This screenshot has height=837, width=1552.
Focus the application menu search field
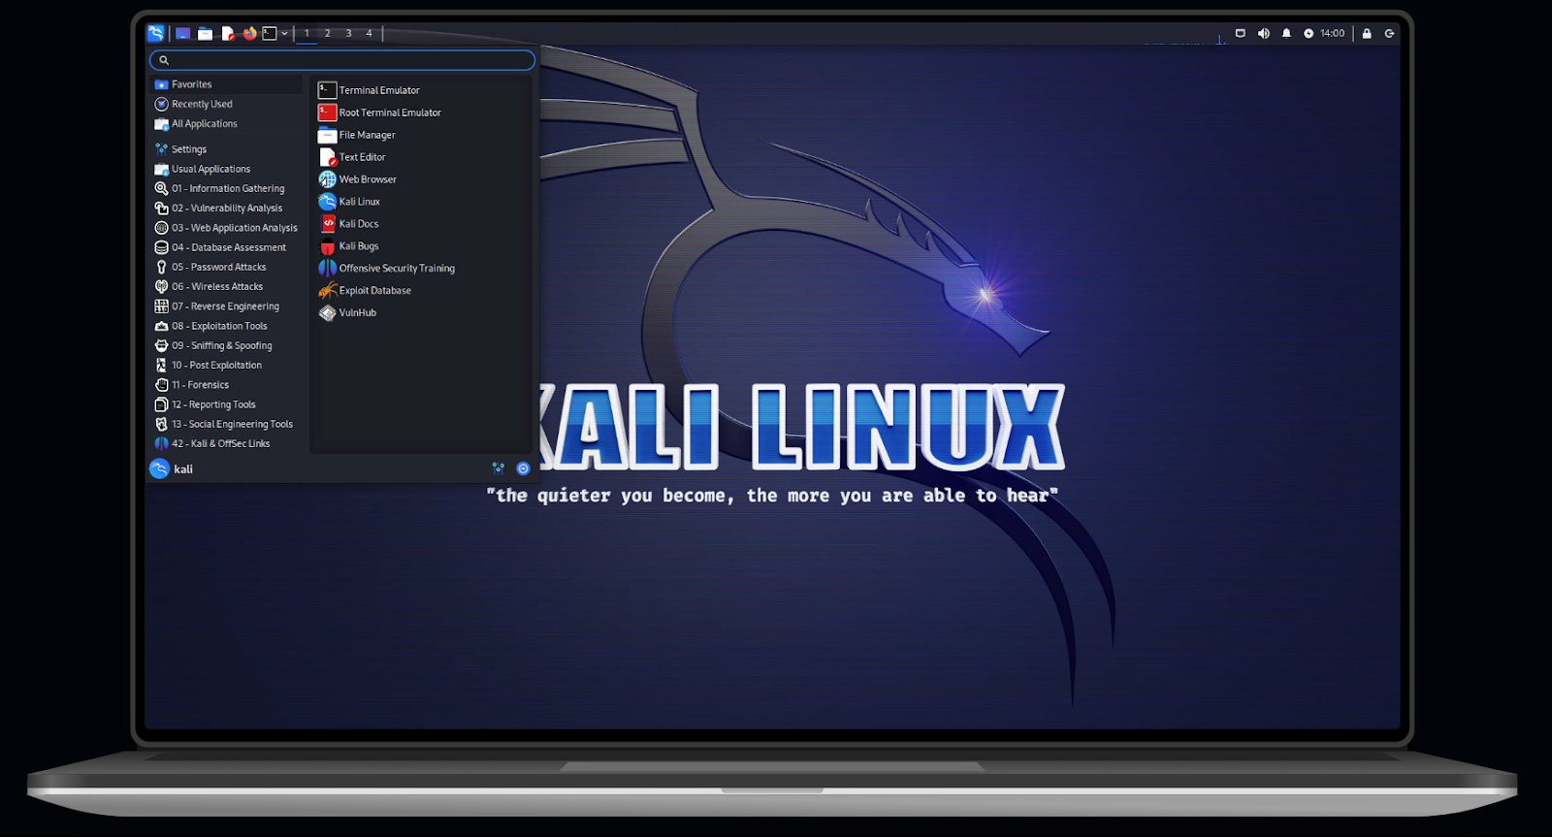(341, 60)
